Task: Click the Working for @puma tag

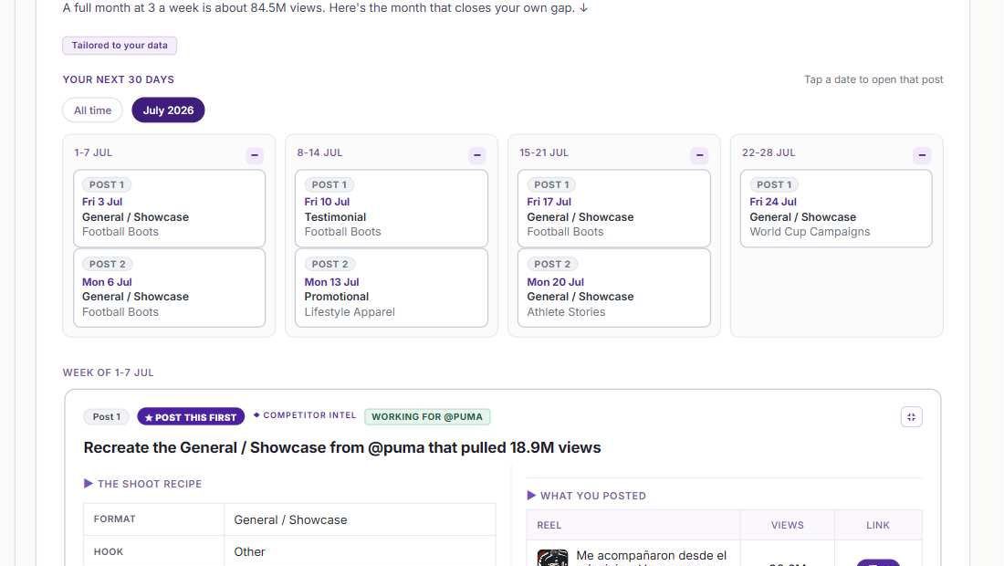Action: click(427, 417)
